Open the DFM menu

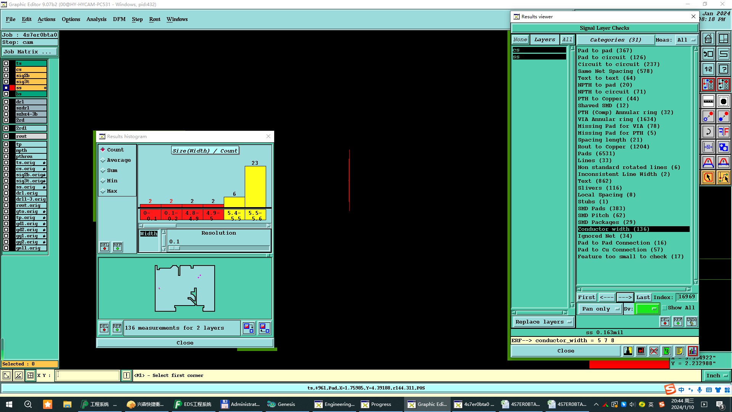click(119, 19)
